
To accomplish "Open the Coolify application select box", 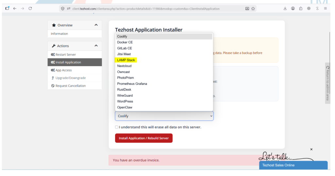I will 164,116.
